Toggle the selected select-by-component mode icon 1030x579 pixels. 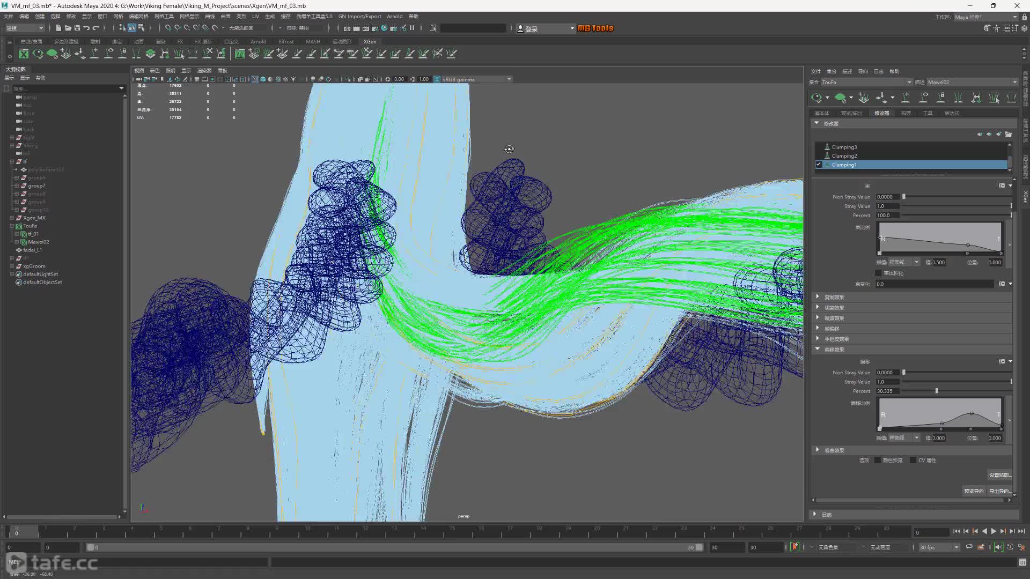pyautogui.click(x=131, y=28)
